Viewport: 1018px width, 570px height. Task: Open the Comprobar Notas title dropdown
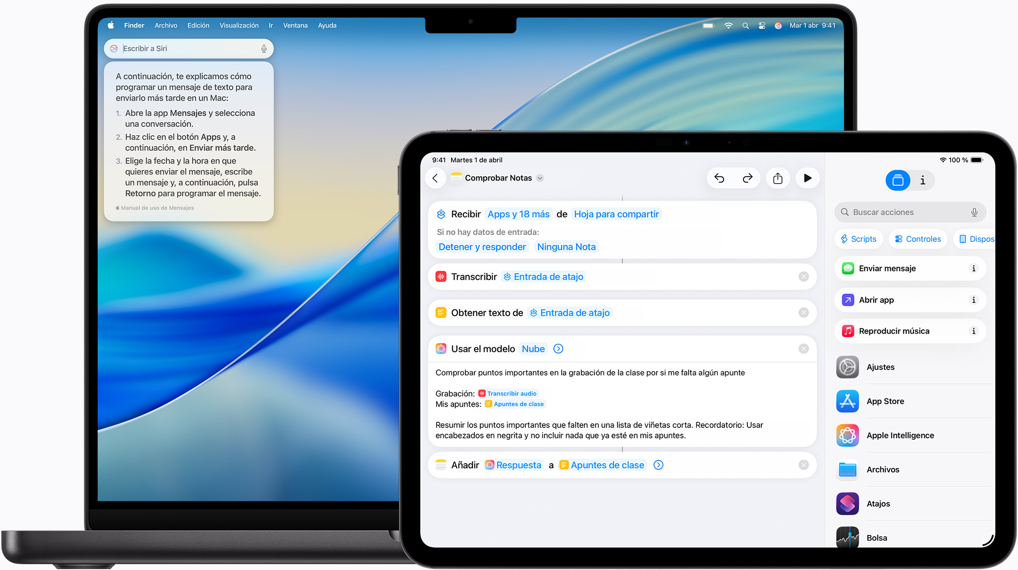540,178
